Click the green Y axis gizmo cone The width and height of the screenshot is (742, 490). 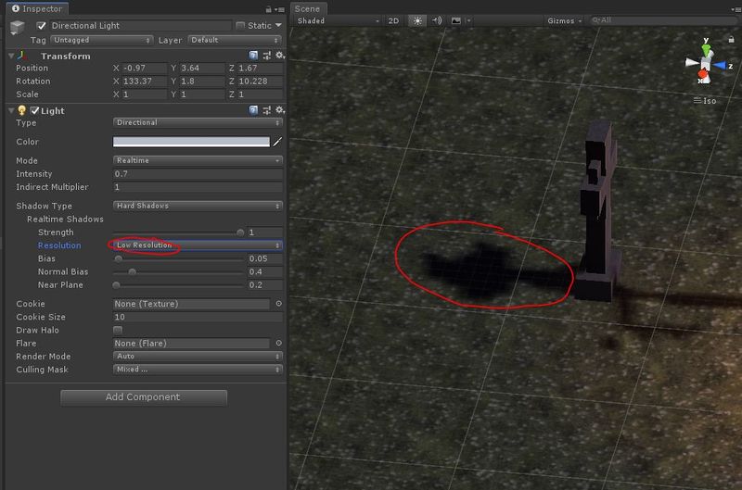pos(706,49)
